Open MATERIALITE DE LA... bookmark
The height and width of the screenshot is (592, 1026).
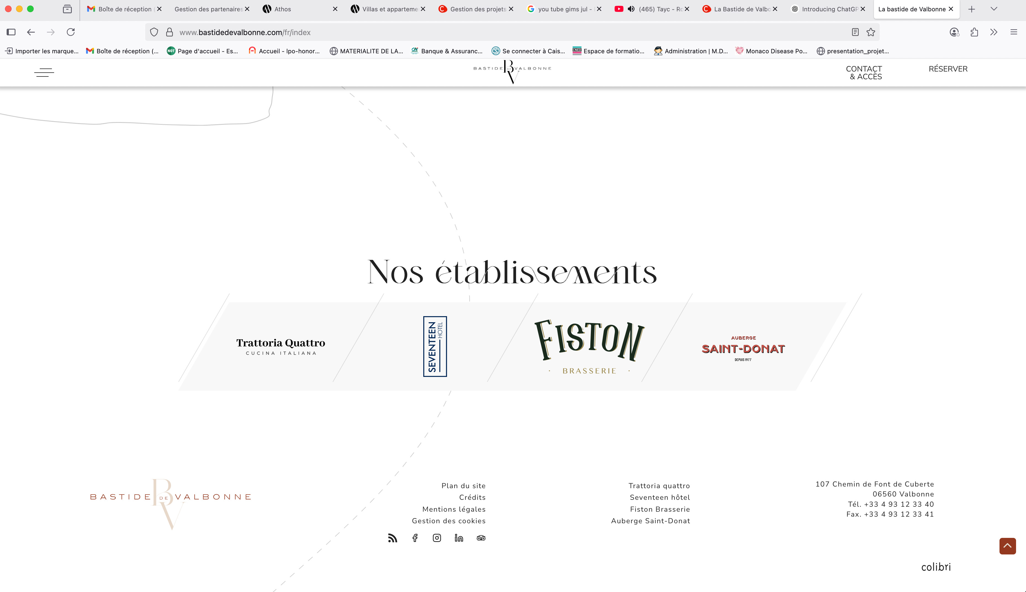[366, 51]
